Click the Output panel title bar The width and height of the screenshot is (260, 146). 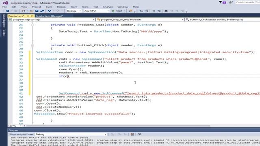pos(134,131)
